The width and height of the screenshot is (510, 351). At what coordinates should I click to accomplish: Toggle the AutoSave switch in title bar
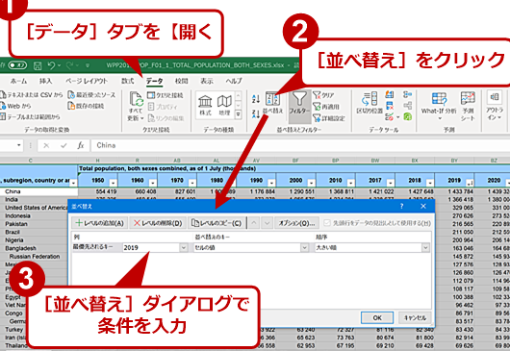click(x=17, y=65)
